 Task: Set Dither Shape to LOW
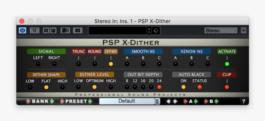[x=30, y=87]
